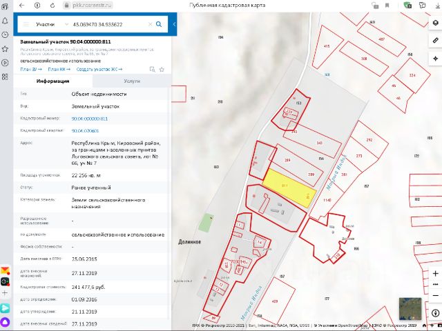Open cadastral number 90:04:000000:811 link
Screen dimensions: 442x331
89,119
